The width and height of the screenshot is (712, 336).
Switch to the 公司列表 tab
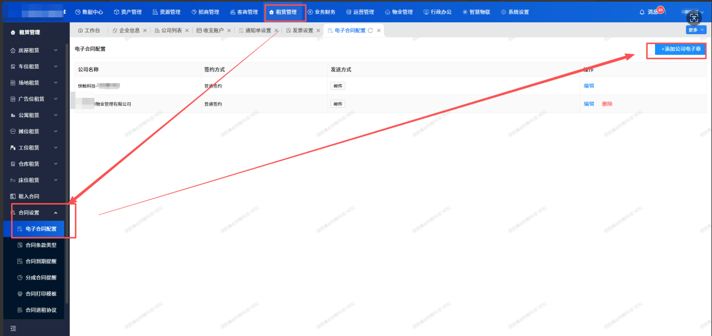click(171, 31)
